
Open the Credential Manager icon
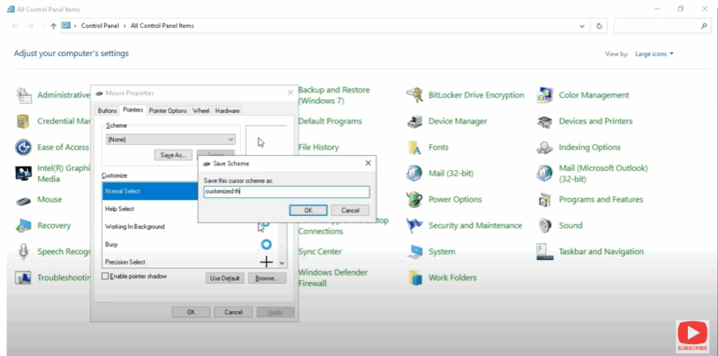pos(23,121)
